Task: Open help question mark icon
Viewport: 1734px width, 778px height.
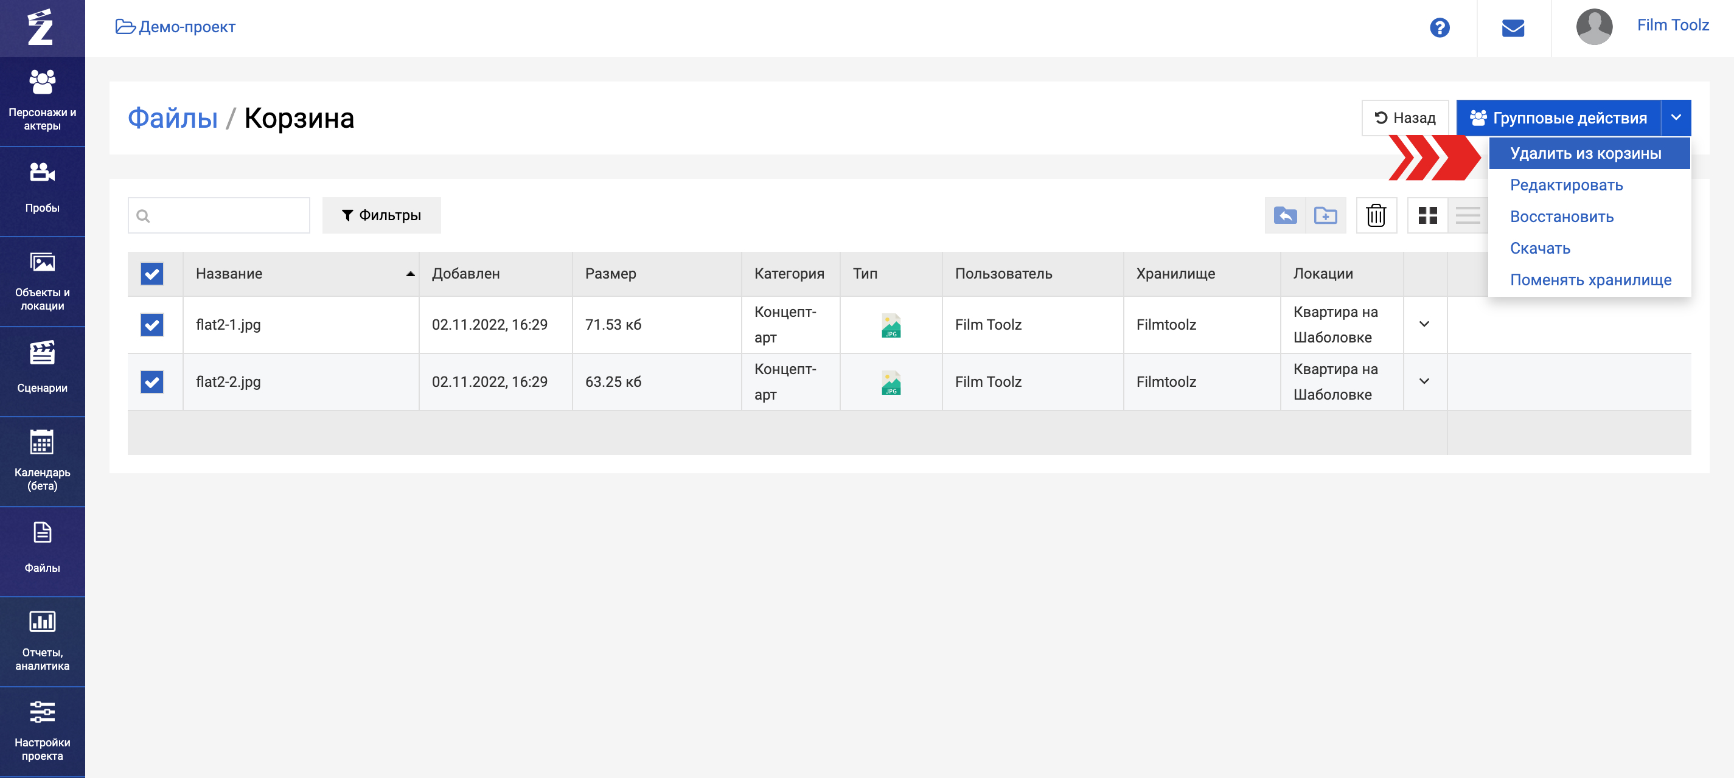Action: [1439, 27]
